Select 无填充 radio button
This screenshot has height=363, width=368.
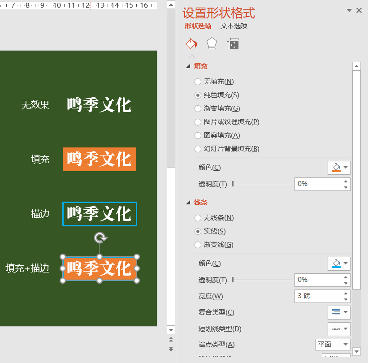[198, 82]
